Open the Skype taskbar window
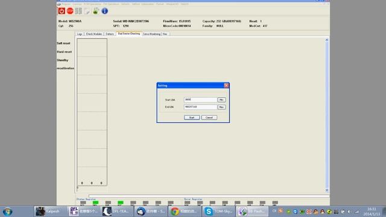The image size is (386, 217). tap(218, 212)
